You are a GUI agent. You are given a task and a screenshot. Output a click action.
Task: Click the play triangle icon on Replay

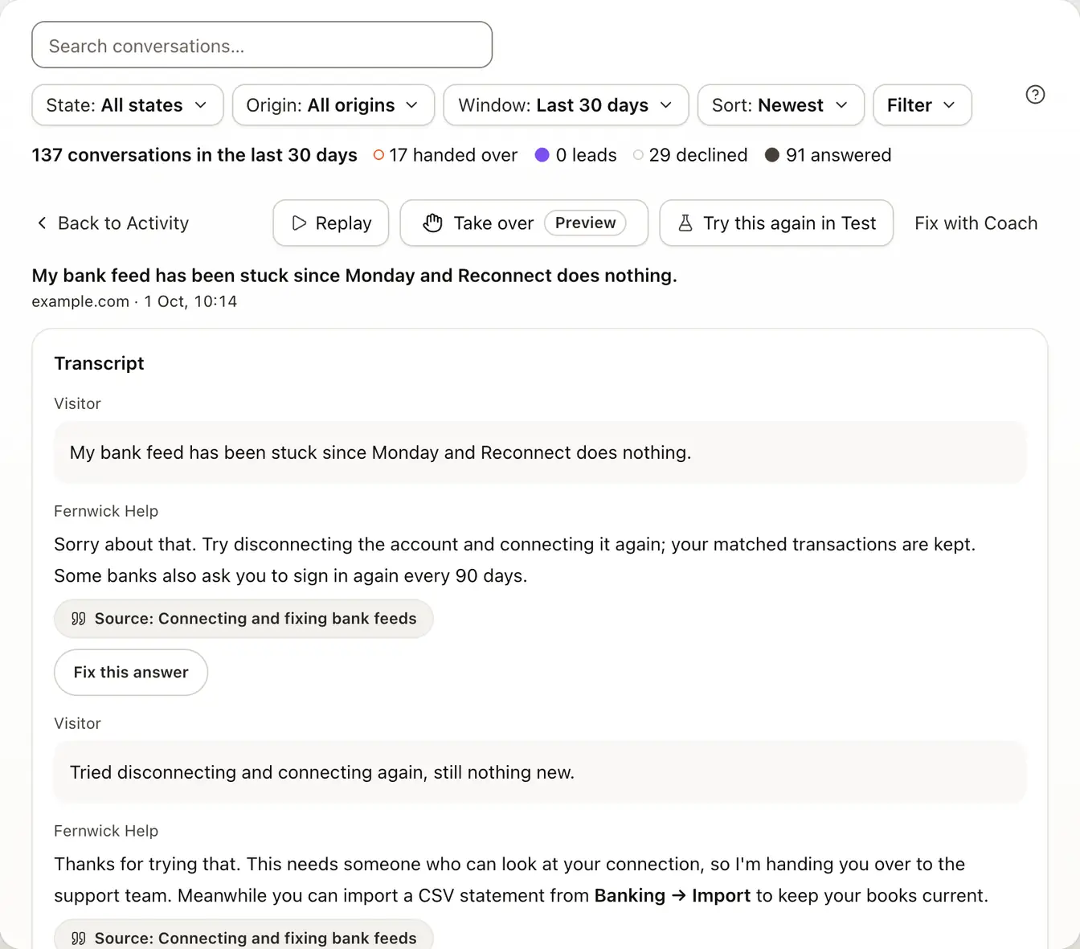pyautogui.click(x=299, y=223)
